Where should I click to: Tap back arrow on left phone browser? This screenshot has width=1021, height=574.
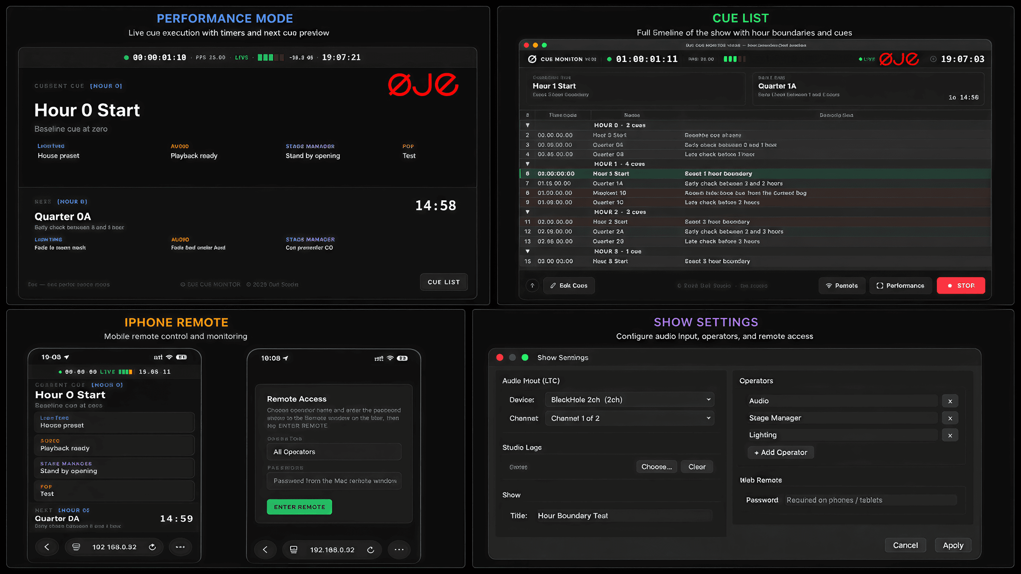tap(47, 547)
